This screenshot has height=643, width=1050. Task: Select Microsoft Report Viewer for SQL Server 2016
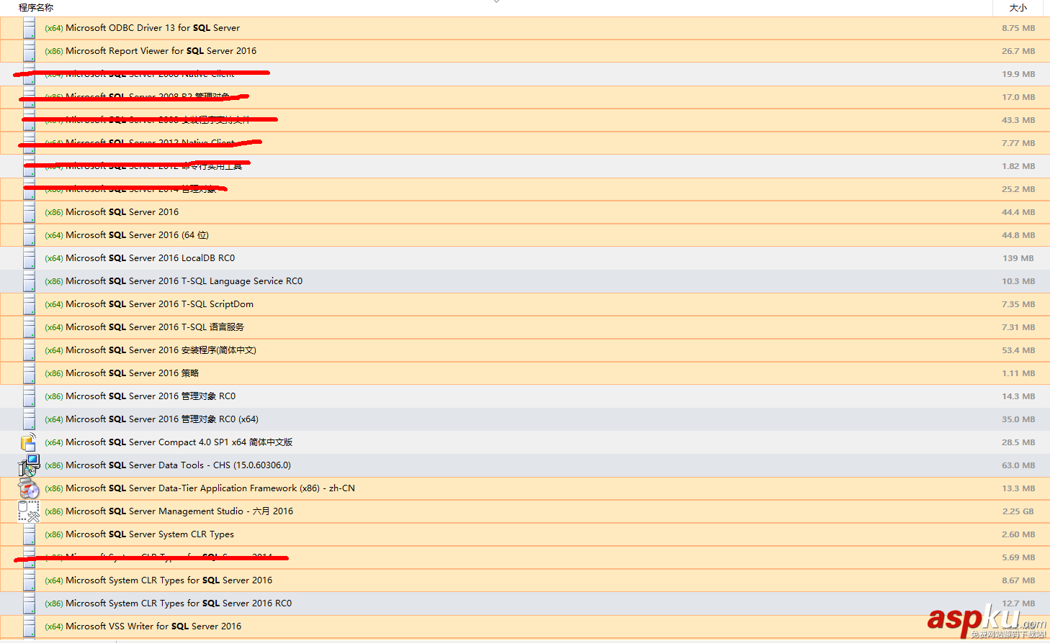pyautogui.click(x=151, y=51)
